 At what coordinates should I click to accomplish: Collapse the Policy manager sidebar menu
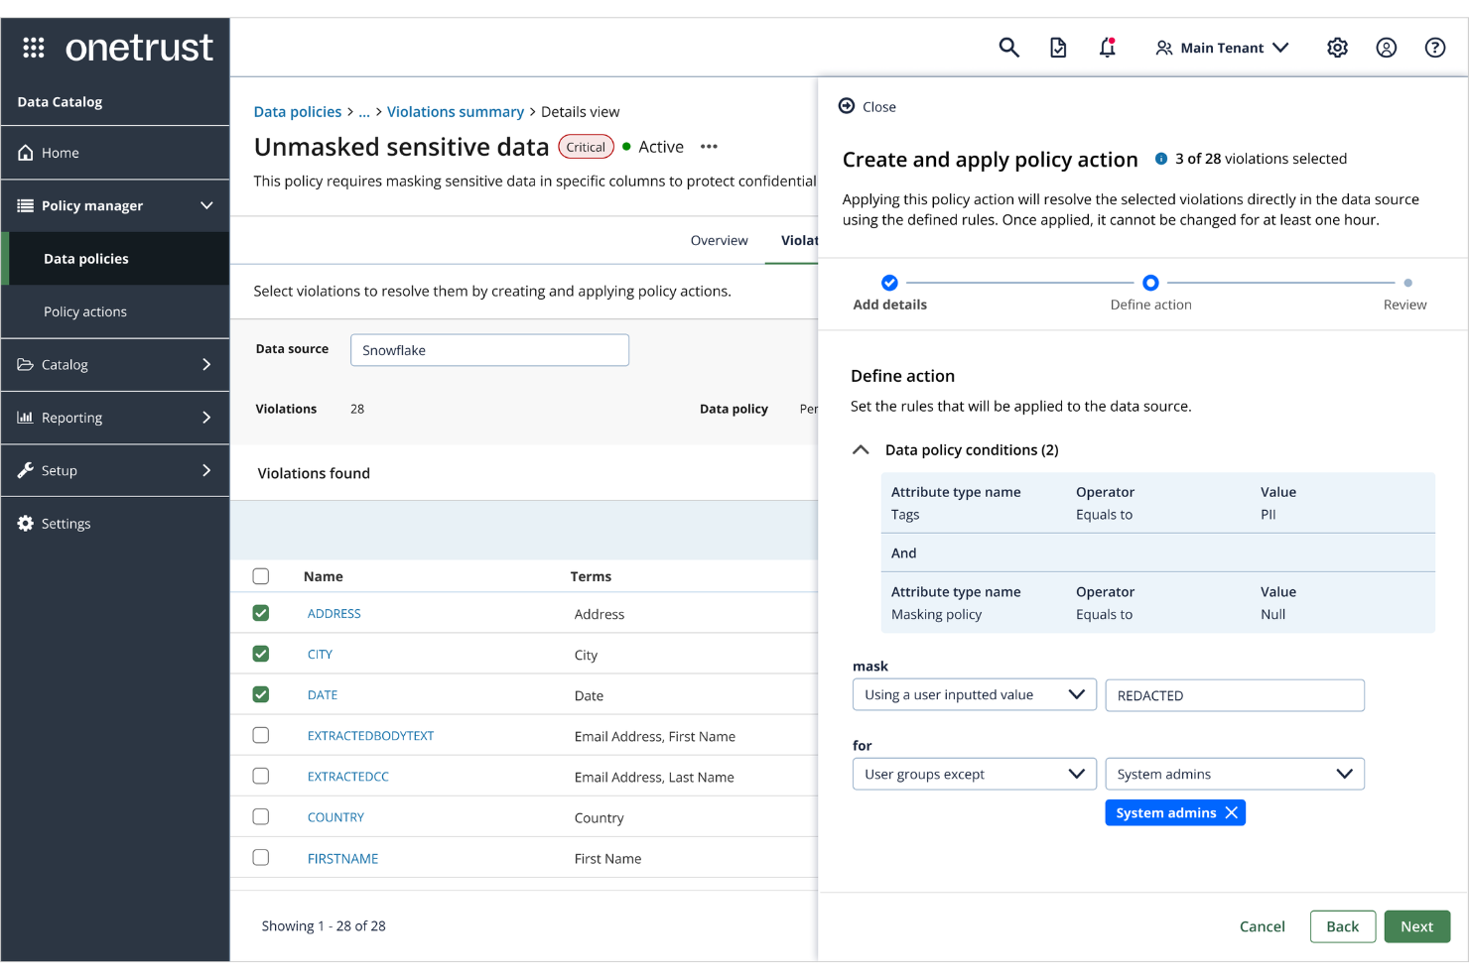point(206,205)
